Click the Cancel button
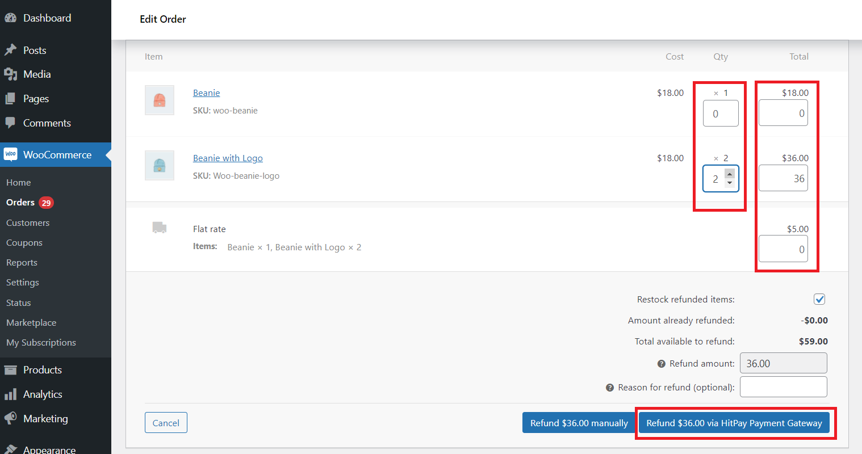 click(166, 423)
